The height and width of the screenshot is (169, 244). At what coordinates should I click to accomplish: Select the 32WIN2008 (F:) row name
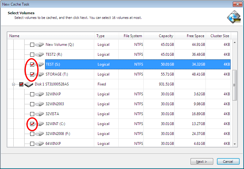pos(58,134)
